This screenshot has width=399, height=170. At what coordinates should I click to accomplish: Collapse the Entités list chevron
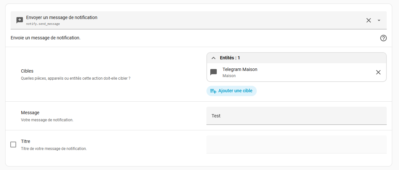pyautogui.click(x=213, y=58)
